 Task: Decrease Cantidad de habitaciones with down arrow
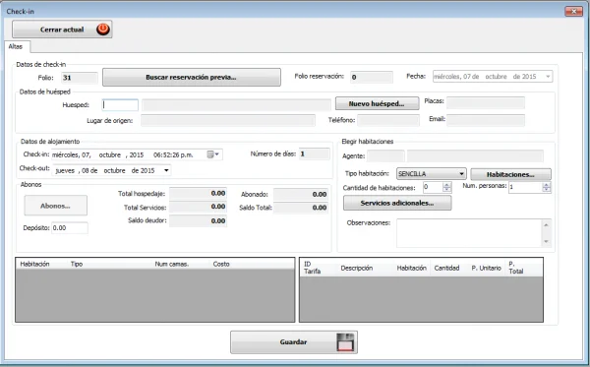[446, 190]
